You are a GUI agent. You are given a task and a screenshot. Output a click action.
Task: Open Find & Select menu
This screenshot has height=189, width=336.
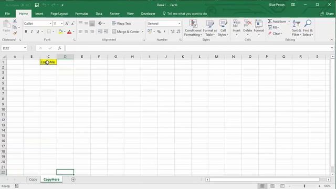[308, 28]
